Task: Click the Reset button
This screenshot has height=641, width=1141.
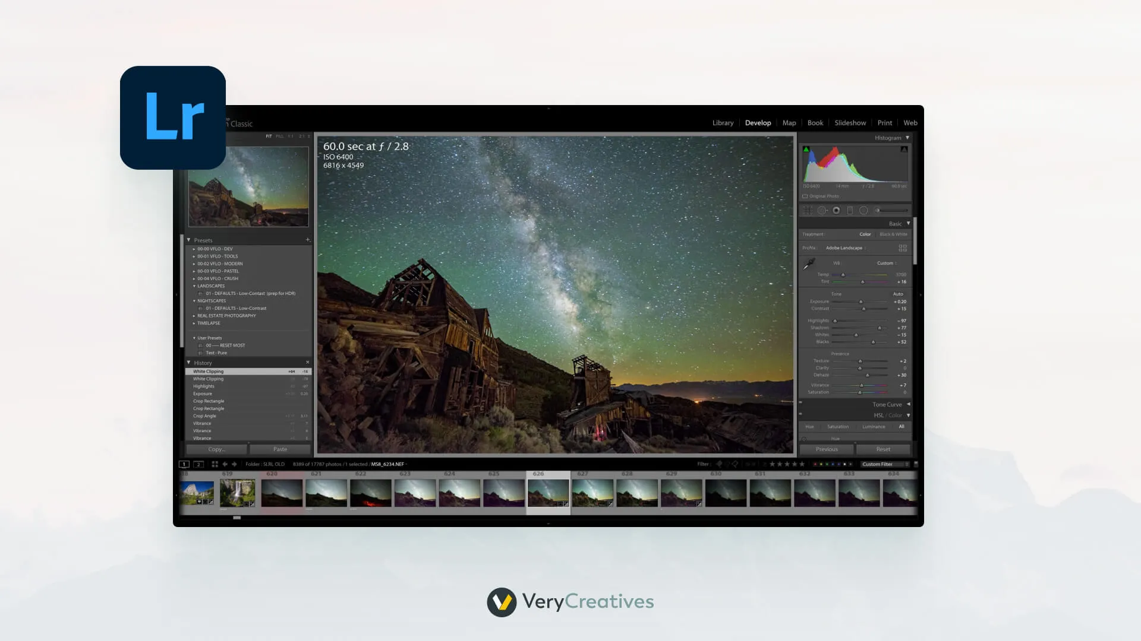Action: coord(883,449)
